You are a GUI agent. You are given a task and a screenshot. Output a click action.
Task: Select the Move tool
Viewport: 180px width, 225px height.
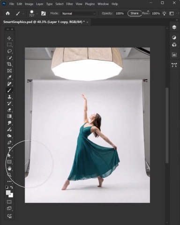click(9, 38)
